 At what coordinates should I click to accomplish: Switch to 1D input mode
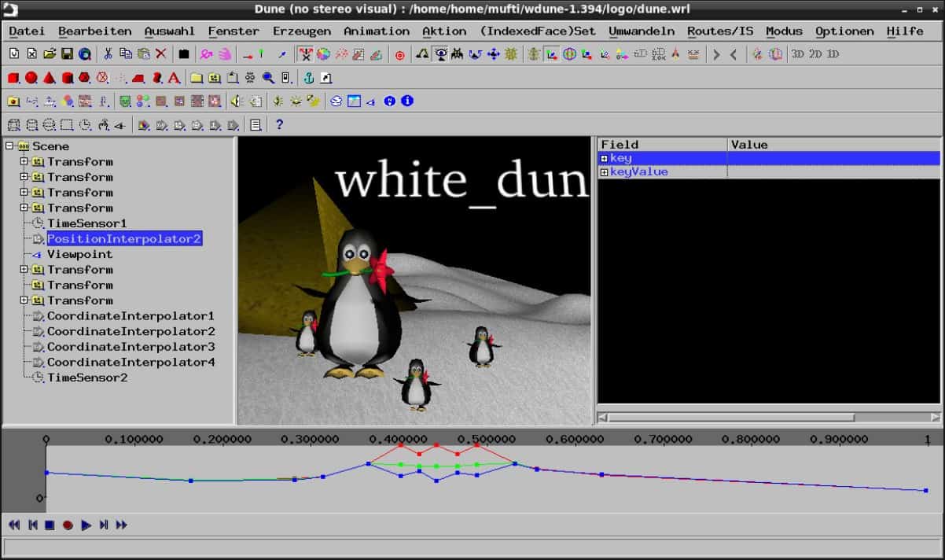[833, 54]
